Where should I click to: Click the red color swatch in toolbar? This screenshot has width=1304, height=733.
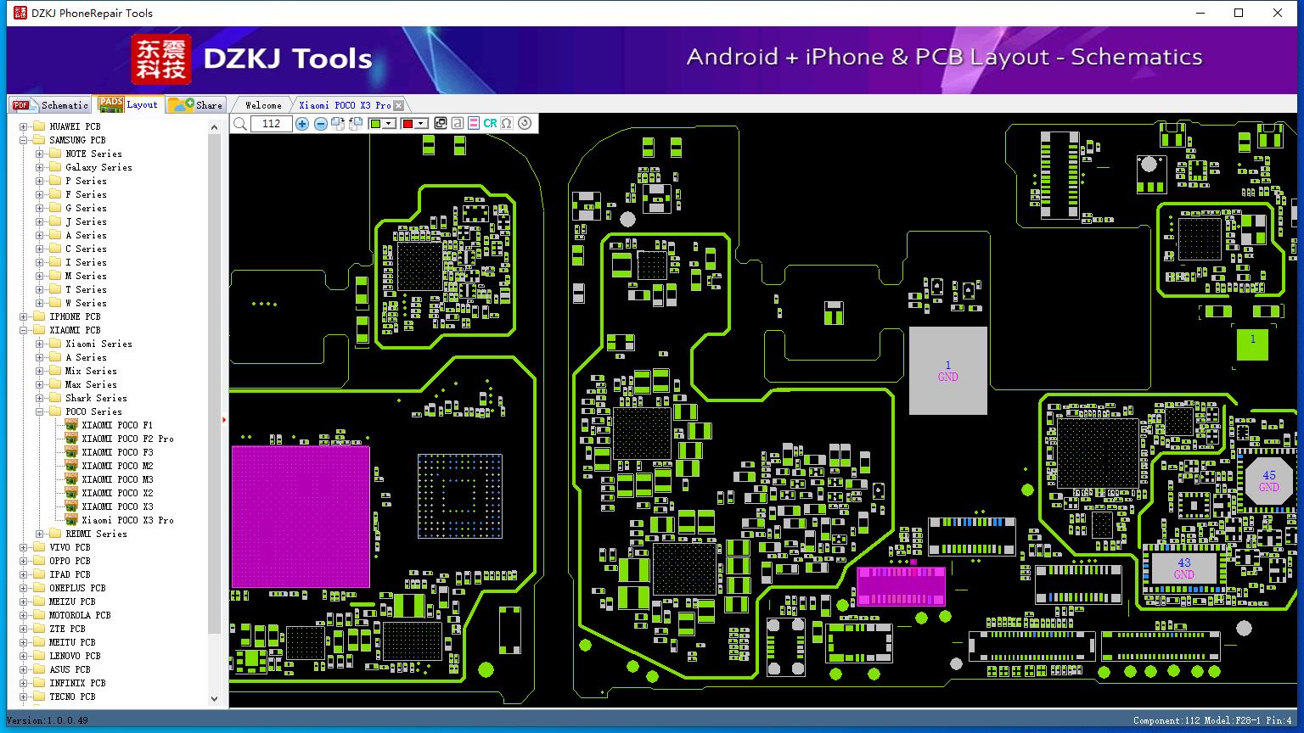(x=407, y=124)
